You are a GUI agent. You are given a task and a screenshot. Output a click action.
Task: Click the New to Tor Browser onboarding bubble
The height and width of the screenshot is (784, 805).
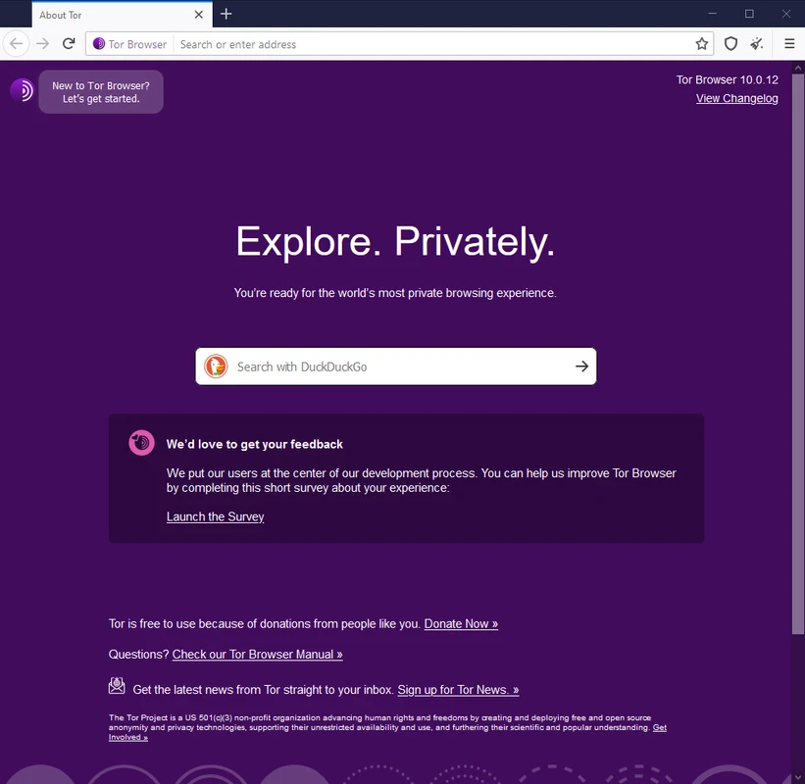click(101, 92)
